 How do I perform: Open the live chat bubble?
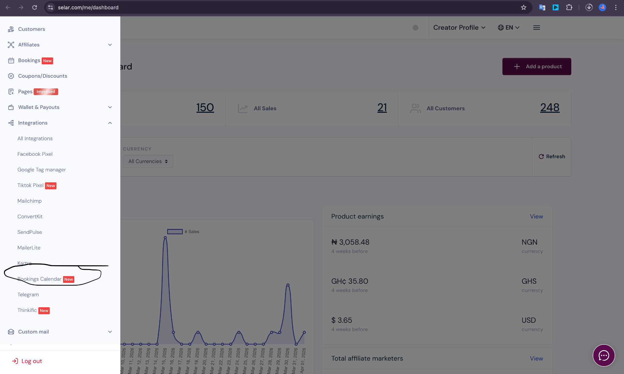tap(604, 355)
